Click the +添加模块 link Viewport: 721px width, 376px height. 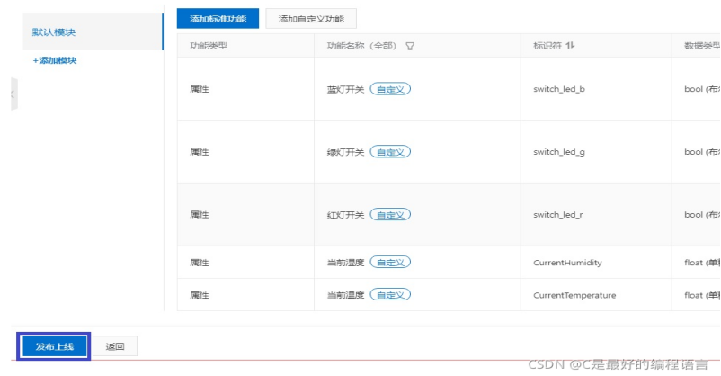coord(55,61)
